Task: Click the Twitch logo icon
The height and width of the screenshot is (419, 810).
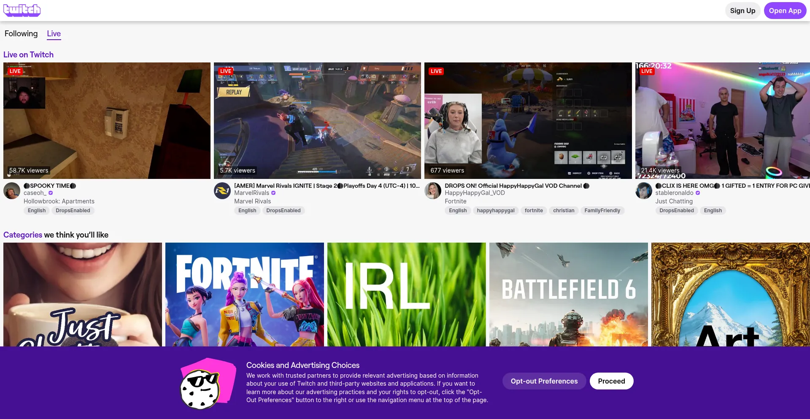Action: 22,10
